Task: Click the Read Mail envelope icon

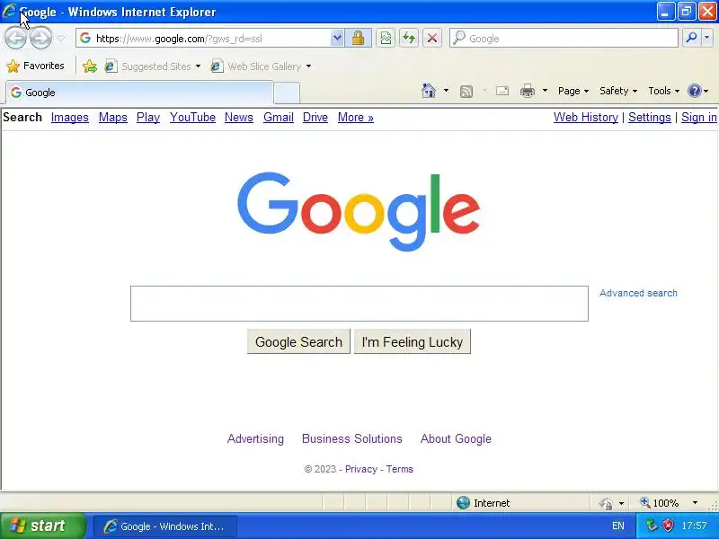Action: pyautogui.click(x=502, y=91)
